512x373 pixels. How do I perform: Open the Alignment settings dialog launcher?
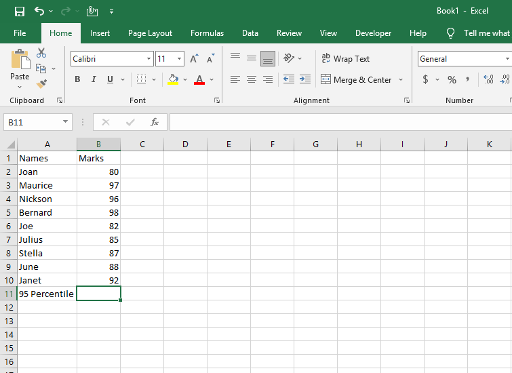tap(407, 100)
